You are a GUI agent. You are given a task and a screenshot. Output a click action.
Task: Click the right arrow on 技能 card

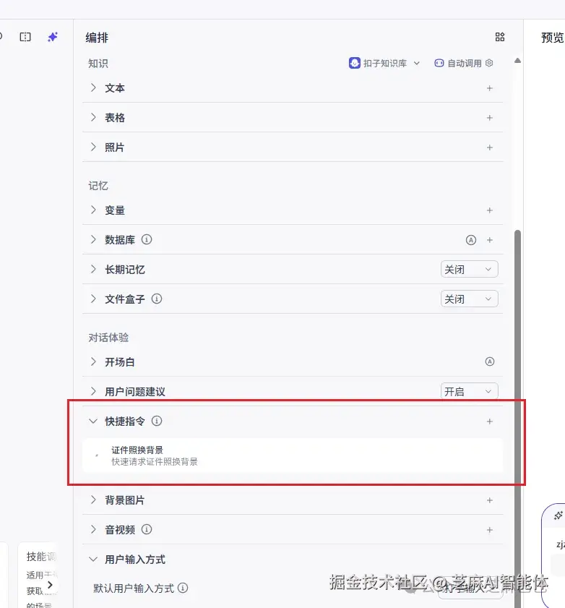point(50,585)
